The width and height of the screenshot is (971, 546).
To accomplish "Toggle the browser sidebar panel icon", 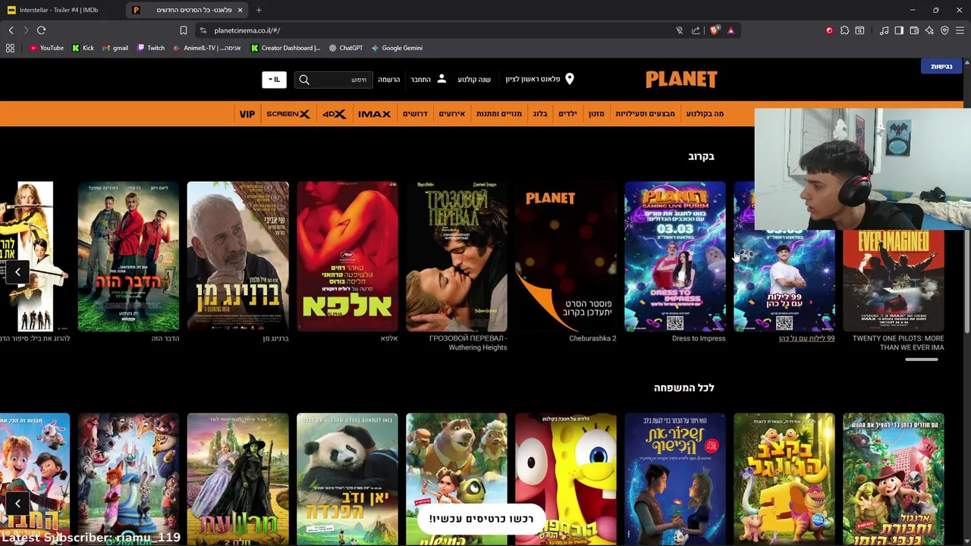I will (x=899, y=30).
